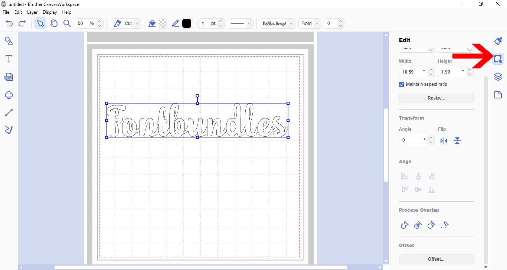Open the Shapes tool in left sidebar

[9, 41]
